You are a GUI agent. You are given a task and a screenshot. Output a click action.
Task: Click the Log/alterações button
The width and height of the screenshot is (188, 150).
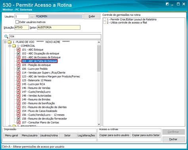(86, 135)
